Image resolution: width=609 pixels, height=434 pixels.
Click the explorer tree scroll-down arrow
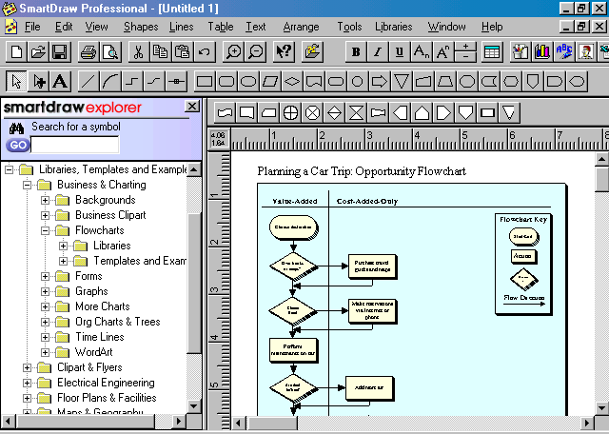[x=193, y=406]
